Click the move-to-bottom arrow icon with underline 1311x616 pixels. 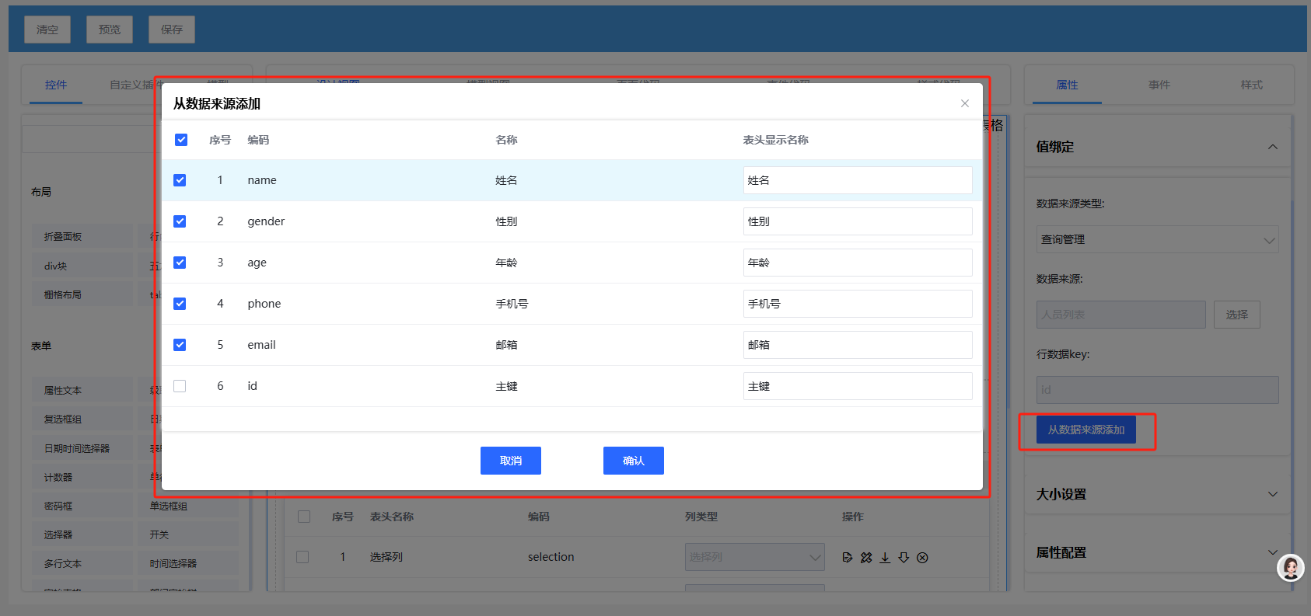tap(885, 557)
